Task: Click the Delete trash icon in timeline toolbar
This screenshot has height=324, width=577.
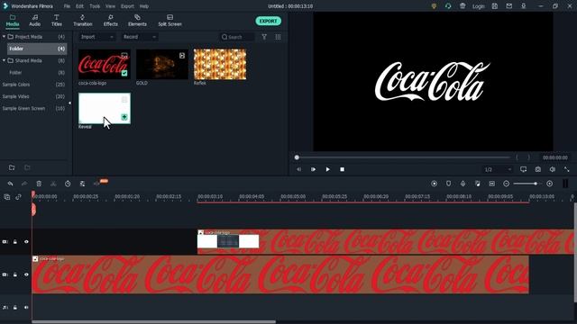Action: coord(39,184)
